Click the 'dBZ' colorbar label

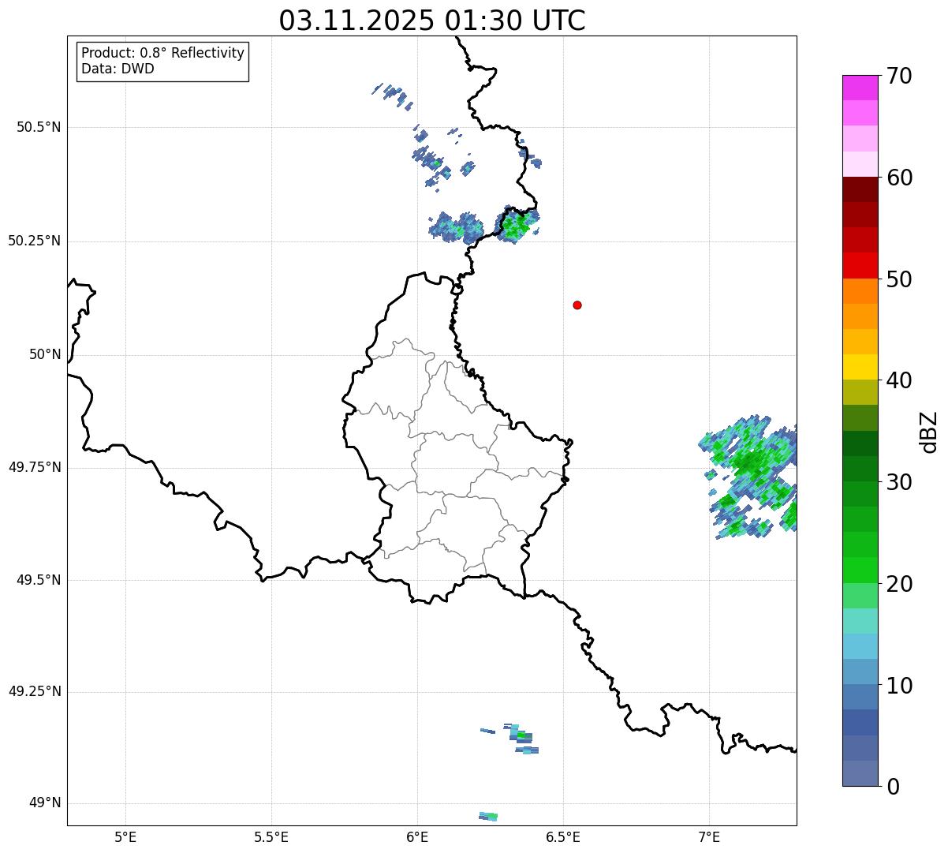click(929, 432)
